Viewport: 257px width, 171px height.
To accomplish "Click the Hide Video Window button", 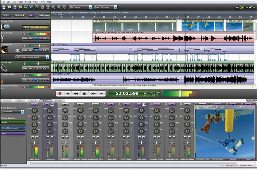I will (x=35, y=27).
